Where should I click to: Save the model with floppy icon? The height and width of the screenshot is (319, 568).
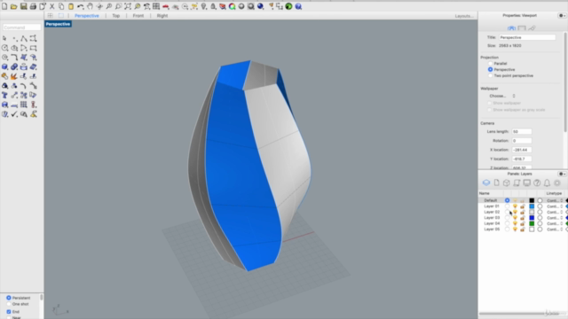(24, 6)
